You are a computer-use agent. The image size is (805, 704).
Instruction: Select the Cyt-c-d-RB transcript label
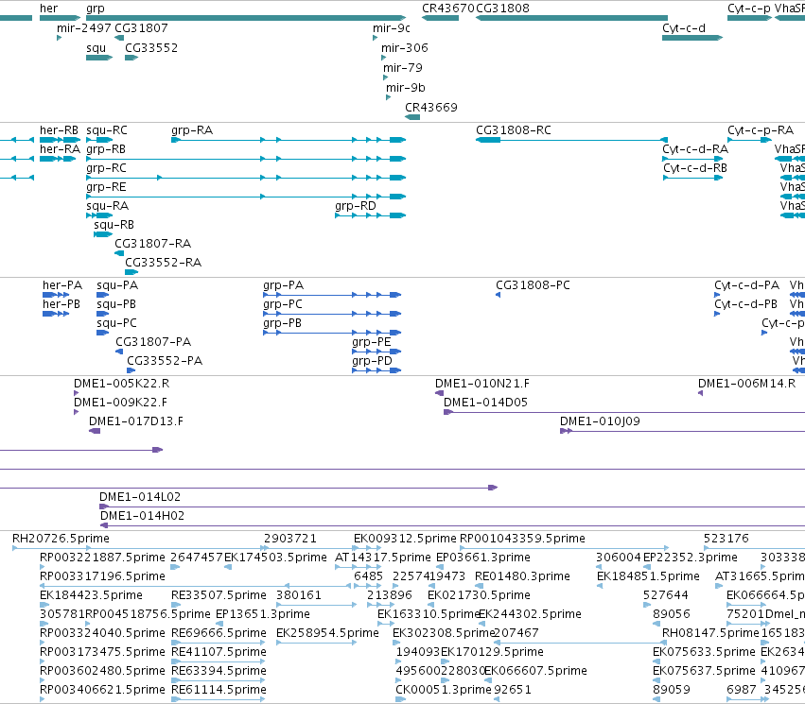695,168
